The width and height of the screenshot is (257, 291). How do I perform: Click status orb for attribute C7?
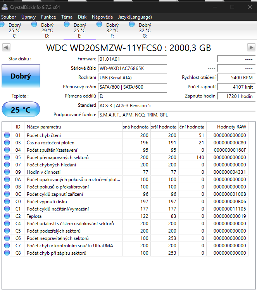(x=7, y=245)
